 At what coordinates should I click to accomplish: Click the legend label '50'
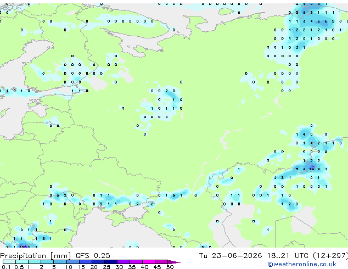tap(170, 267)
